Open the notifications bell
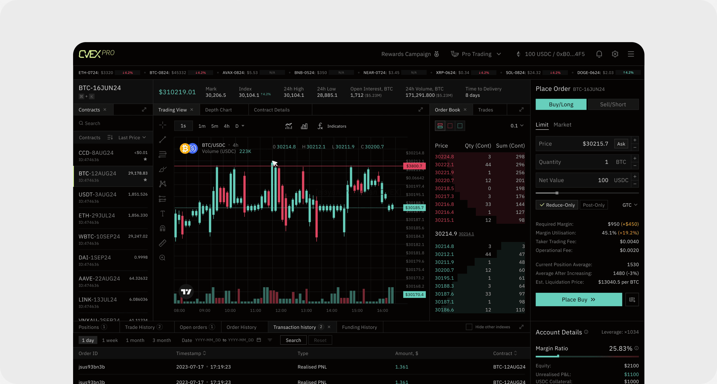717x384 pixels. 599,54
